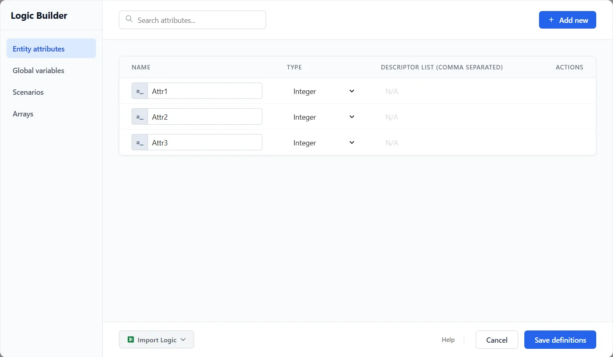The width and height of the screenshot is (613, 357).
Task: Click the NAME column header
Action: coord(141,67)
